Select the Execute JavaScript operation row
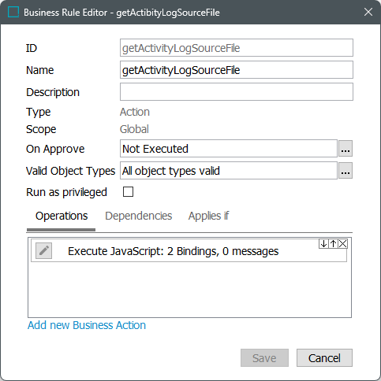The height and width of the screenshot is (381, 381). [189, 251]
